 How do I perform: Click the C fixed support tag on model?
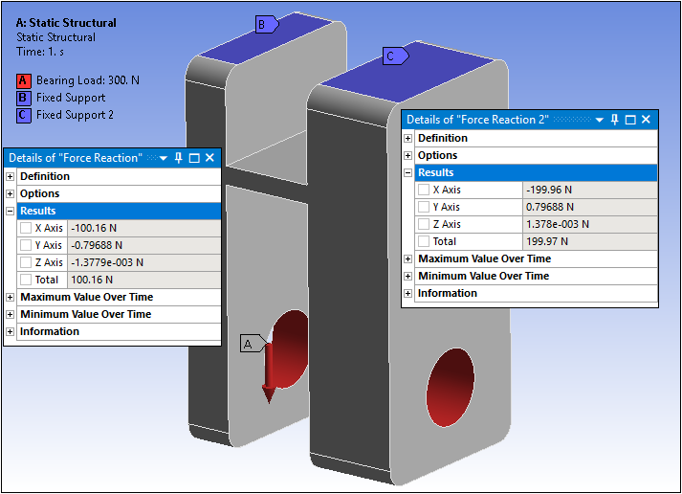[x=395, y=56]
